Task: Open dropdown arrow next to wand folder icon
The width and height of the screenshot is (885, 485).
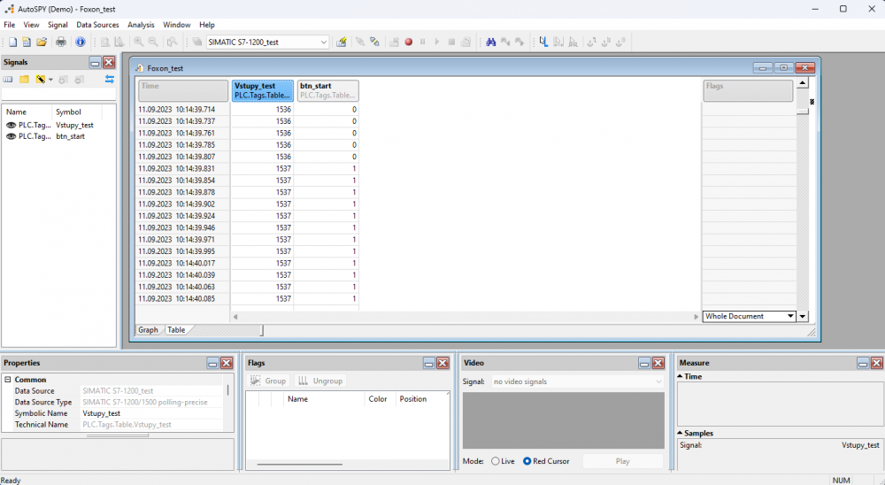Action: click(50, 80)
